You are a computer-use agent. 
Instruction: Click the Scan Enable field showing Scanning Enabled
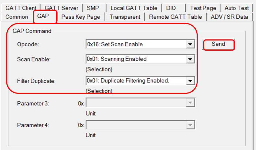coord(136,59)
